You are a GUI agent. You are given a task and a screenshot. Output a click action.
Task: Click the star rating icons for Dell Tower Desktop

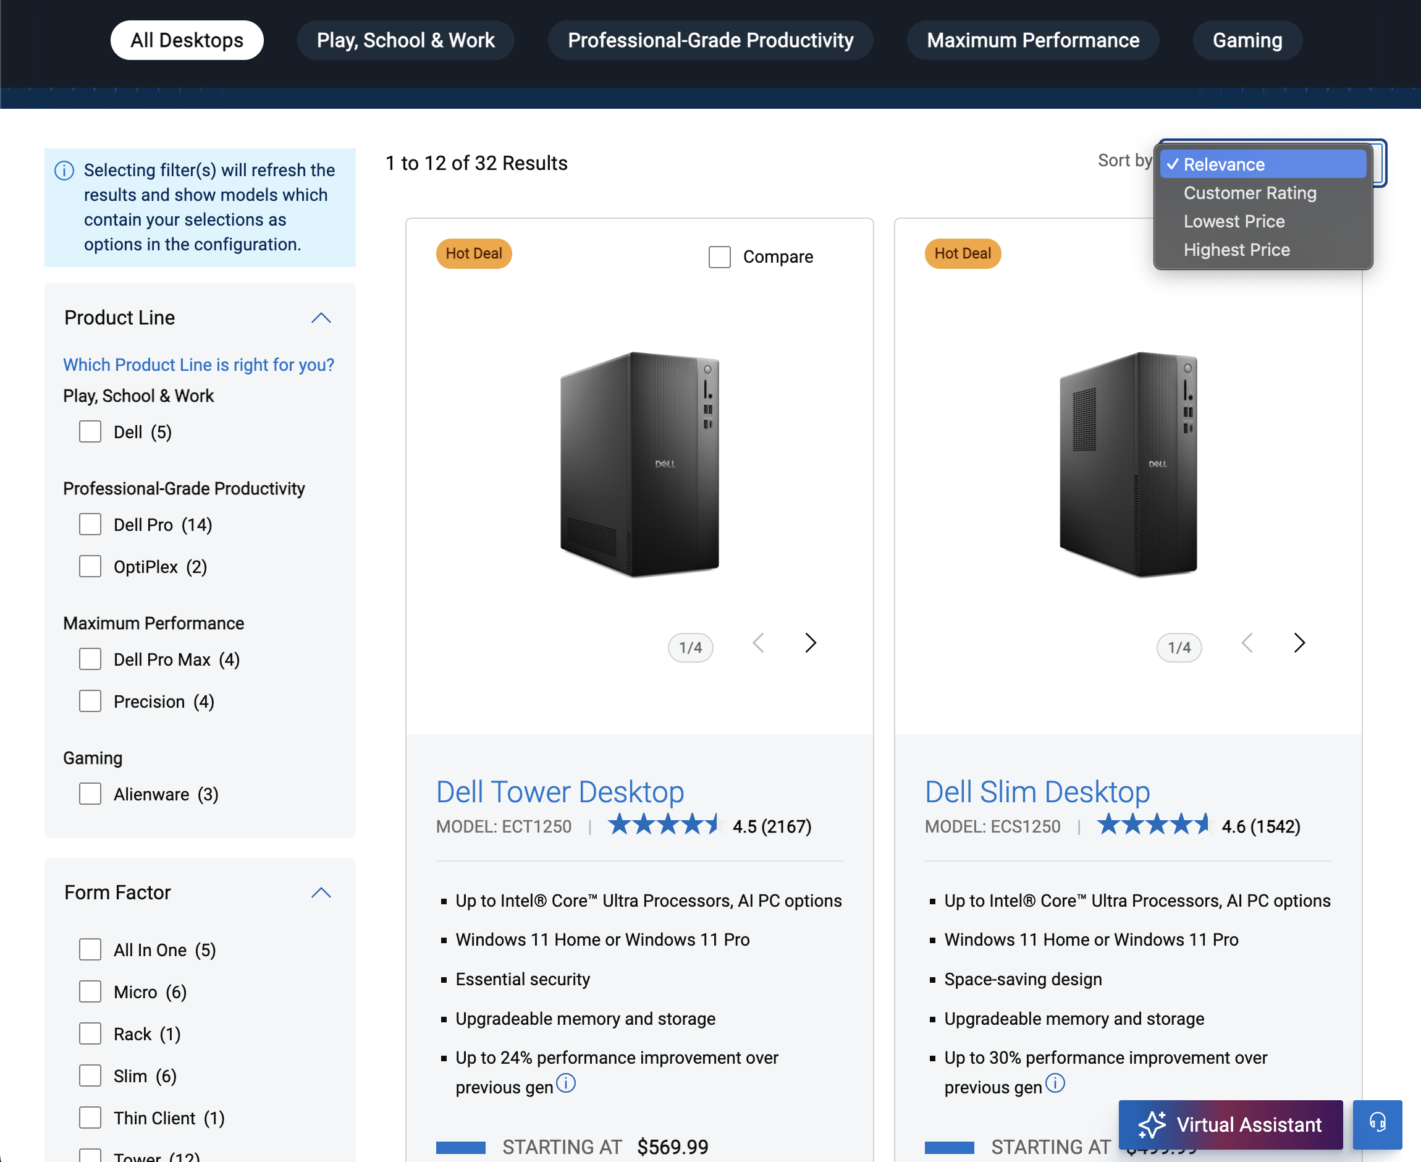[664, 825]
